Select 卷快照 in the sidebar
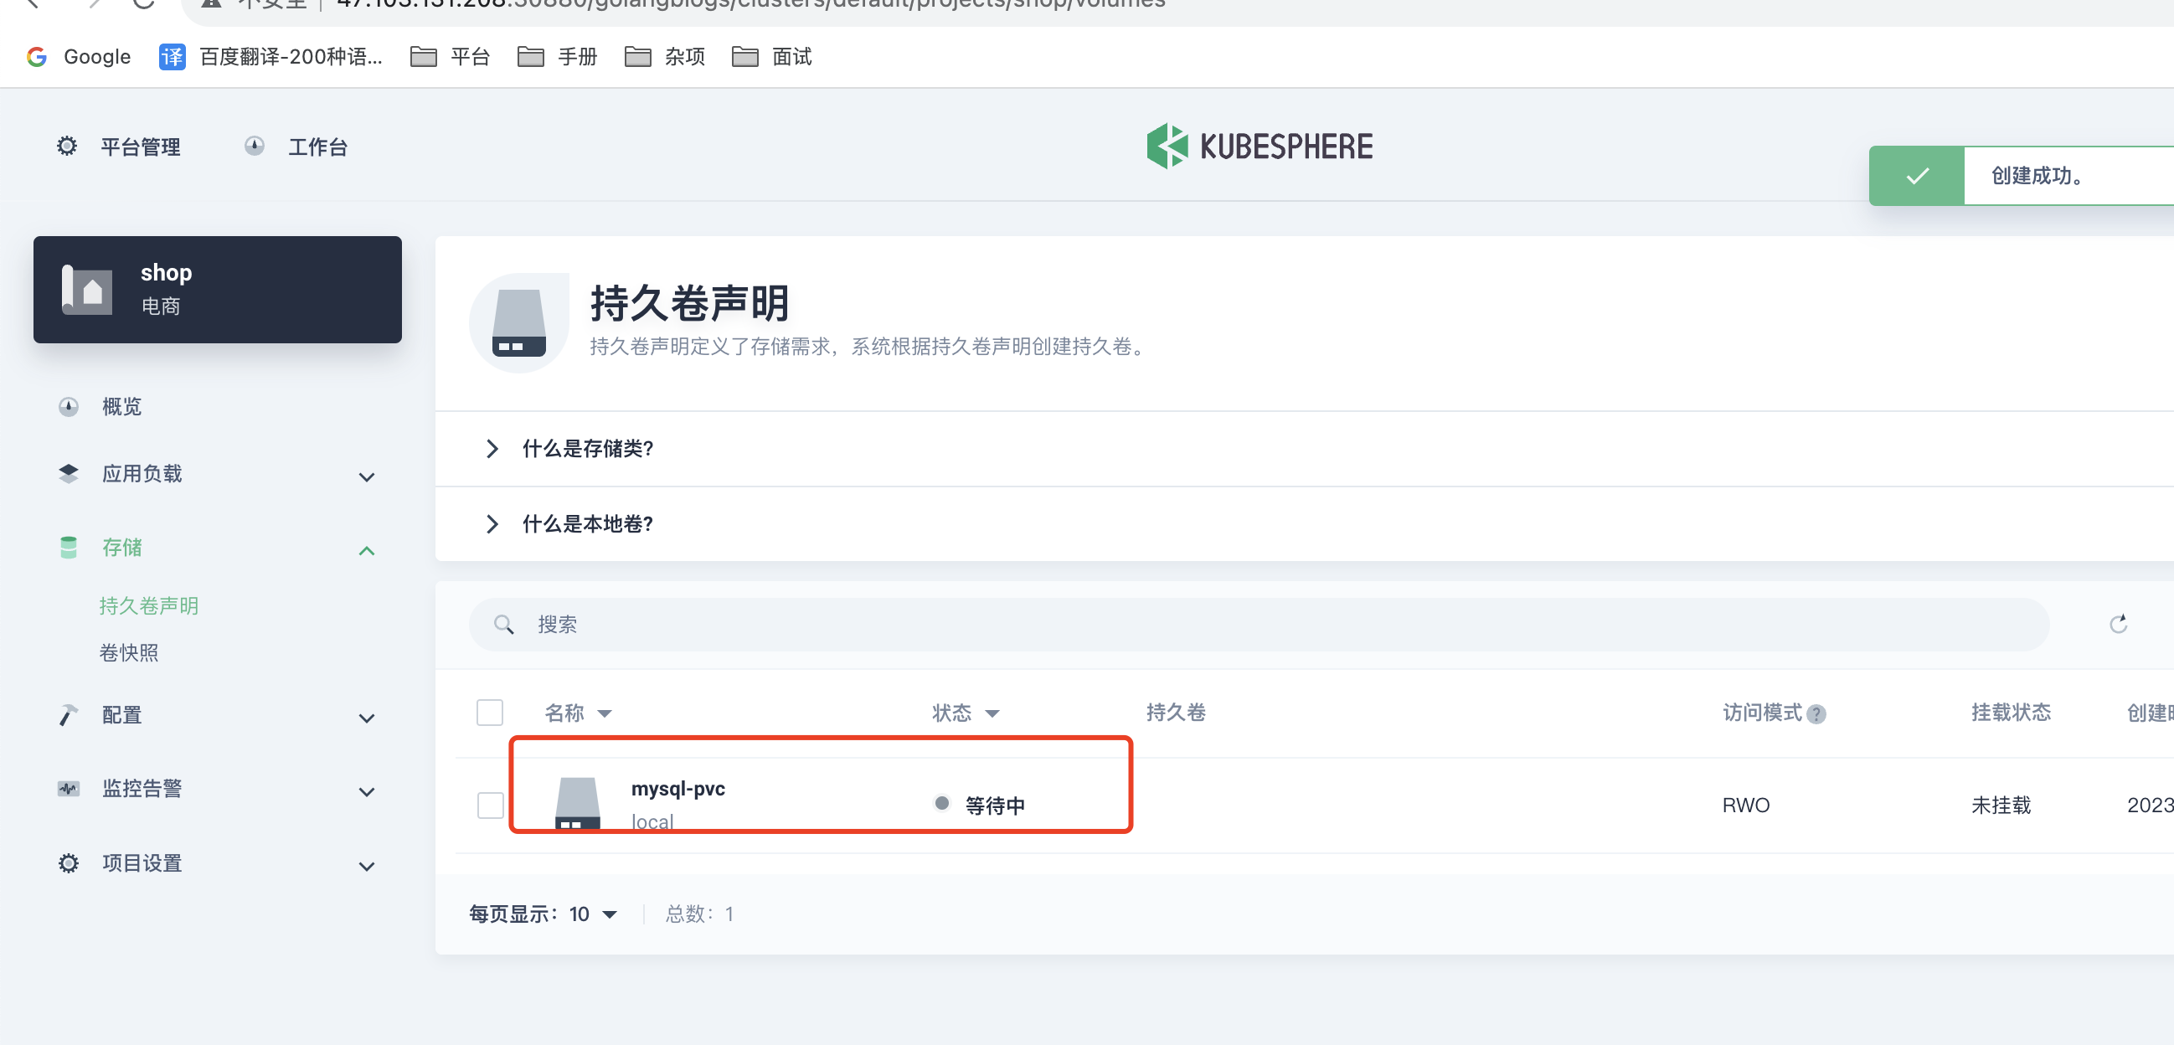Image resolution: width=2174 pixels, height=1045 pixels. [128, 652]
